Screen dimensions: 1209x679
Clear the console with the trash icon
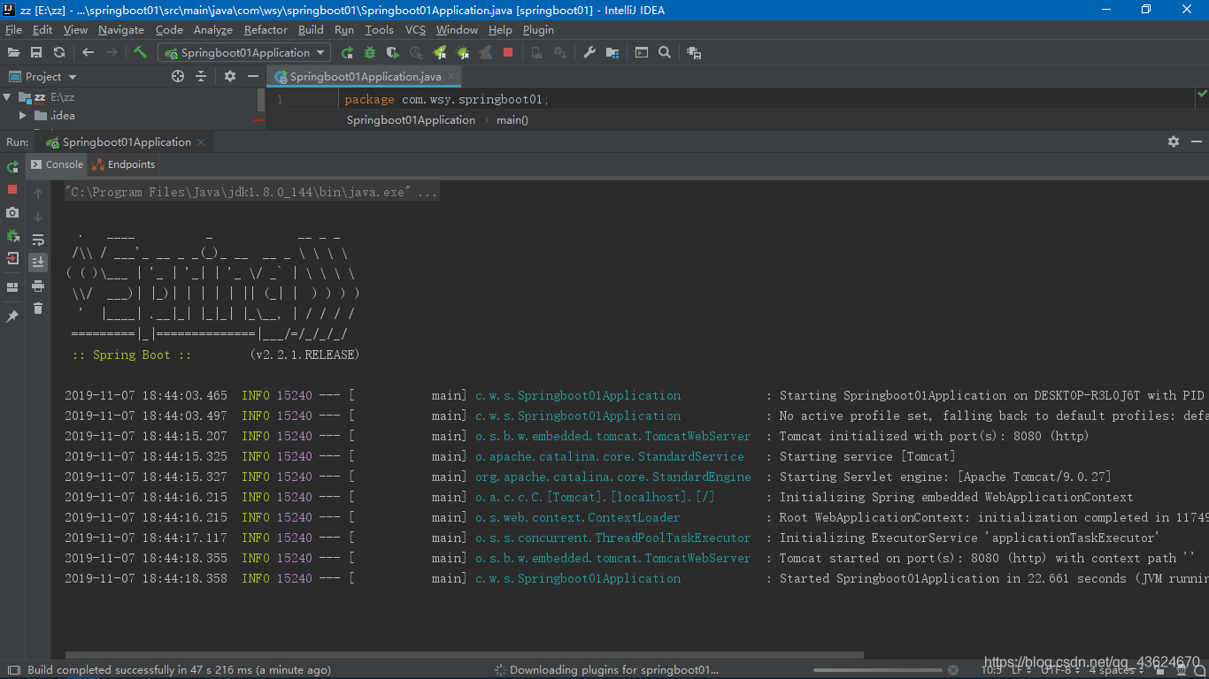coord(38,309)
